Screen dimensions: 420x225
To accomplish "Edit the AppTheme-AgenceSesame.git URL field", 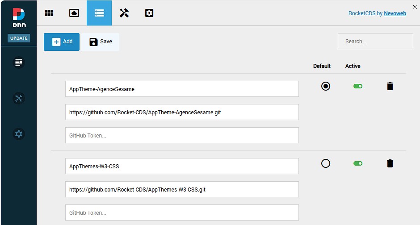I will (182, 112).
